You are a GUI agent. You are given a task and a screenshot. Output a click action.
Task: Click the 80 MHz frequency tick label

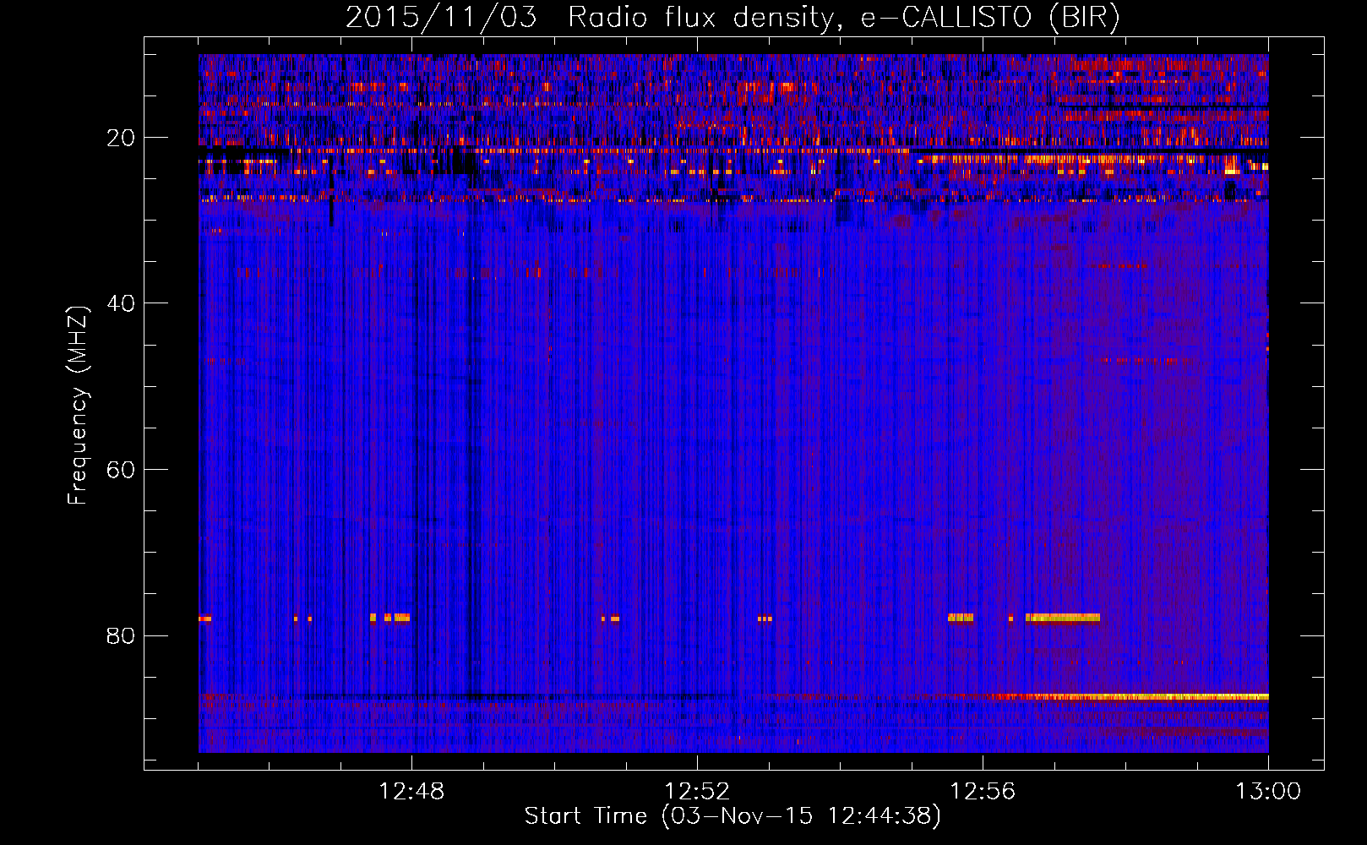coord(121,635)
